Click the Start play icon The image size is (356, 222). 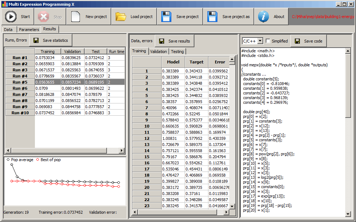point(11,17)
